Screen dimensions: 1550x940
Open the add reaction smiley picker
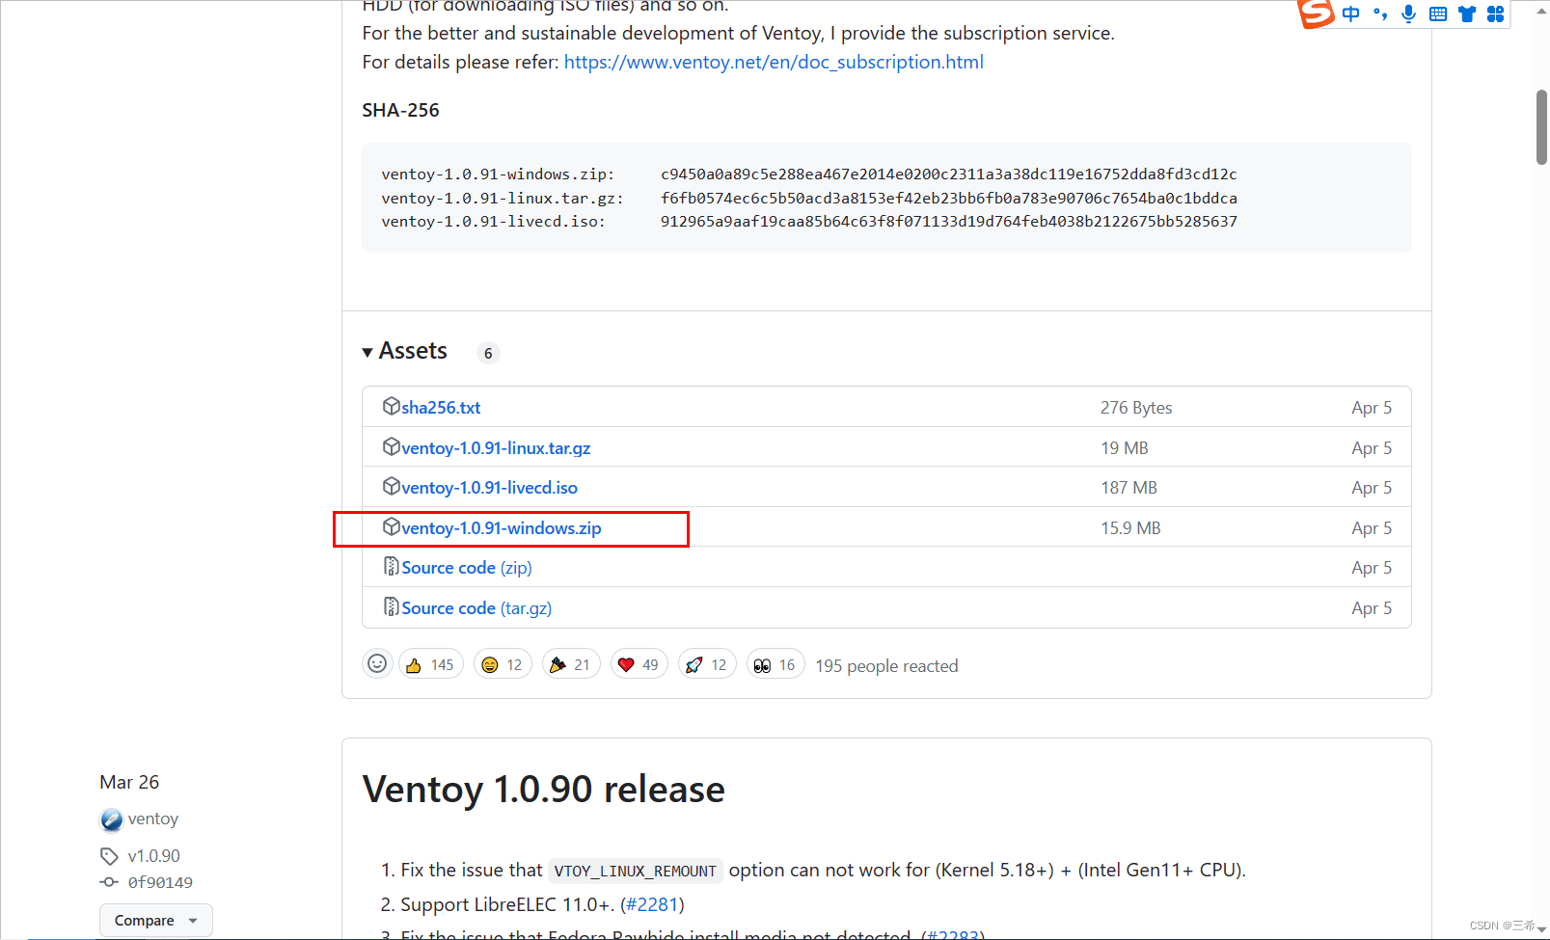coord(377,664)
